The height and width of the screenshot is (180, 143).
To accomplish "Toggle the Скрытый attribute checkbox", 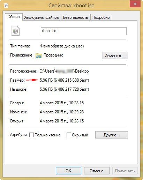I will coord(69,135).
